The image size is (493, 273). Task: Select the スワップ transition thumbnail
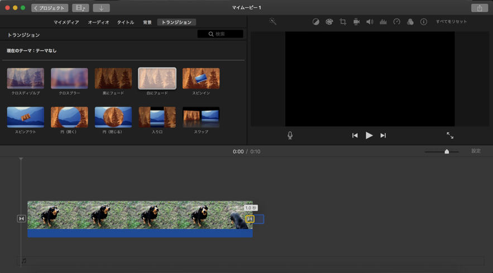click(201, 117)
